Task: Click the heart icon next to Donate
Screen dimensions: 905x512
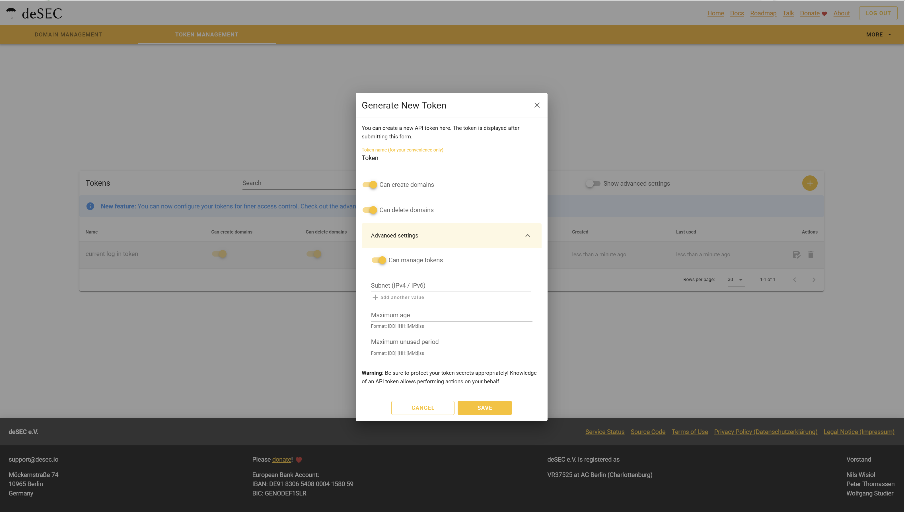Action: 824,13
